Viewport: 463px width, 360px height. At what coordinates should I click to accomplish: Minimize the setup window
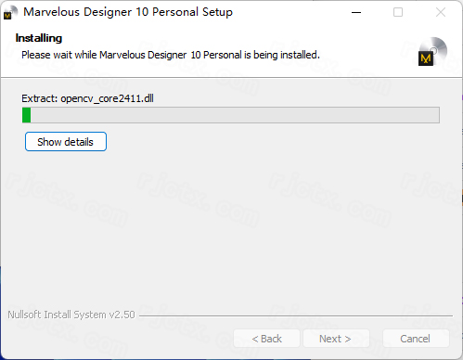[356, 12]
